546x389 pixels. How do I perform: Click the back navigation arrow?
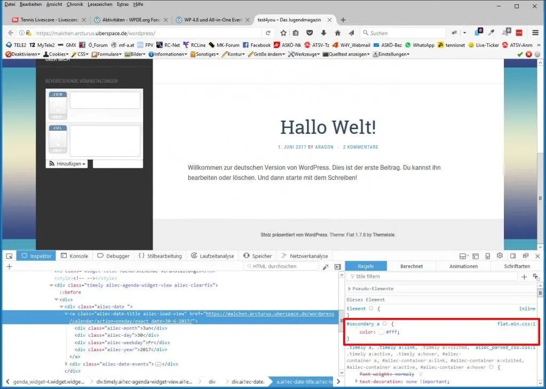11,33
